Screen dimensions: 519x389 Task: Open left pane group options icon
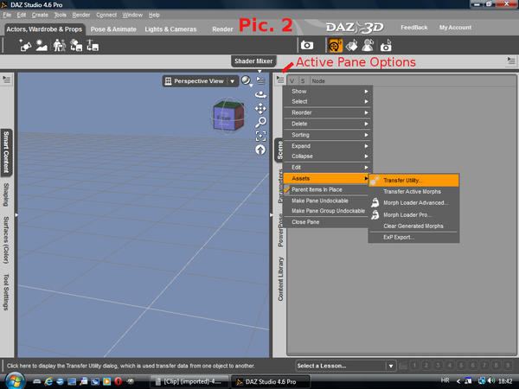6,80
